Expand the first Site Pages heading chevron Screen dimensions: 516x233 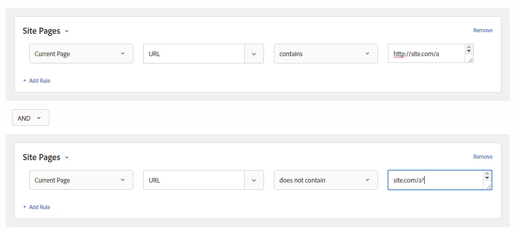pos(67,31)
